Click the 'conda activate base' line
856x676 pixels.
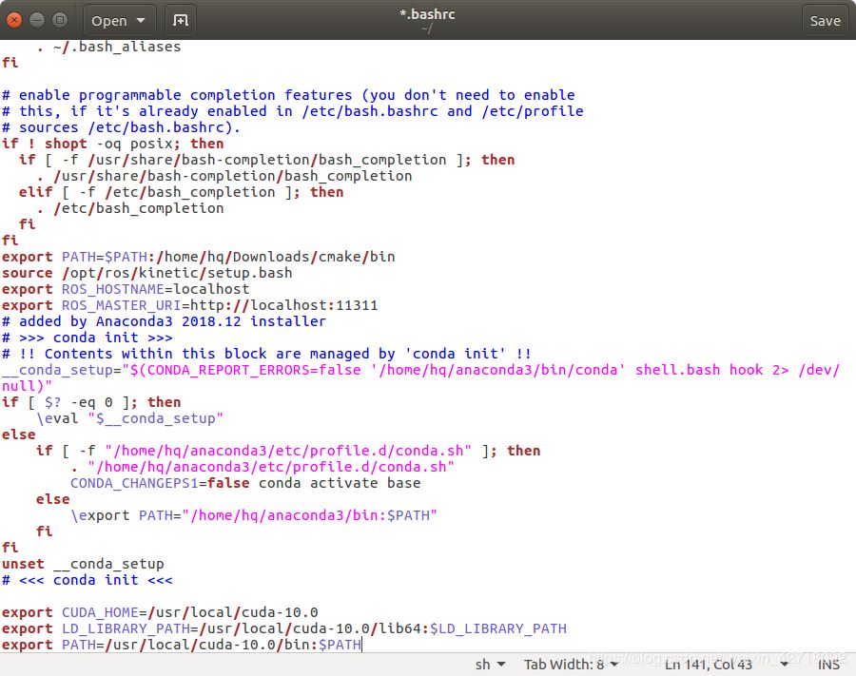245,483
